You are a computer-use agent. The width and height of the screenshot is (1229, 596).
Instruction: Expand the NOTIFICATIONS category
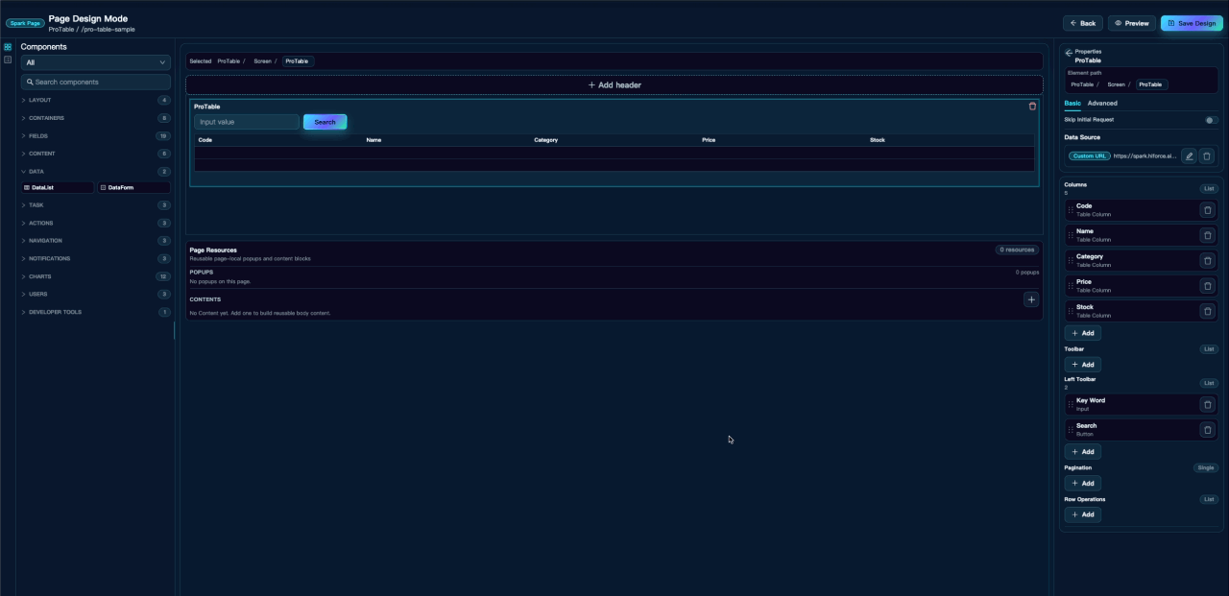(96, 258)
